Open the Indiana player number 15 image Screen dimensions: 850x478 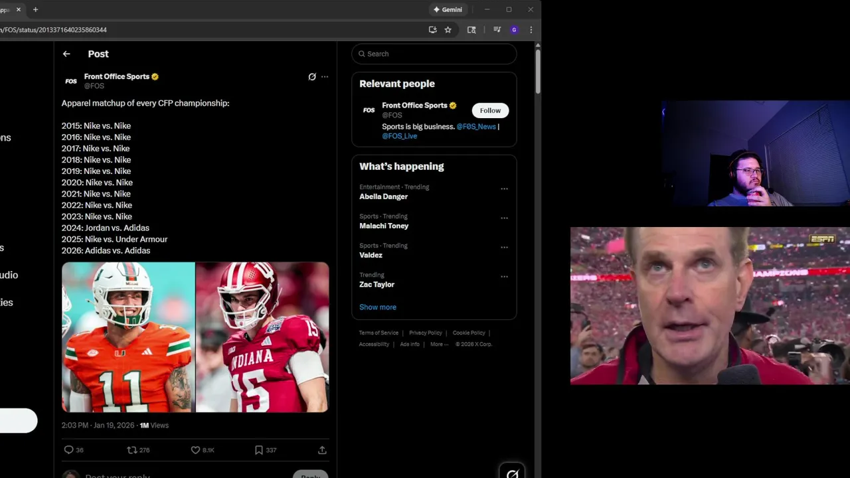click(x=262, y=337)
